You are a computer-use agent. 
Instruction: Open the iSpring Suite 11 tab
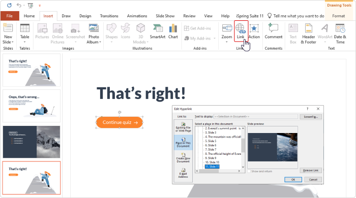click(x=250, y=16)
